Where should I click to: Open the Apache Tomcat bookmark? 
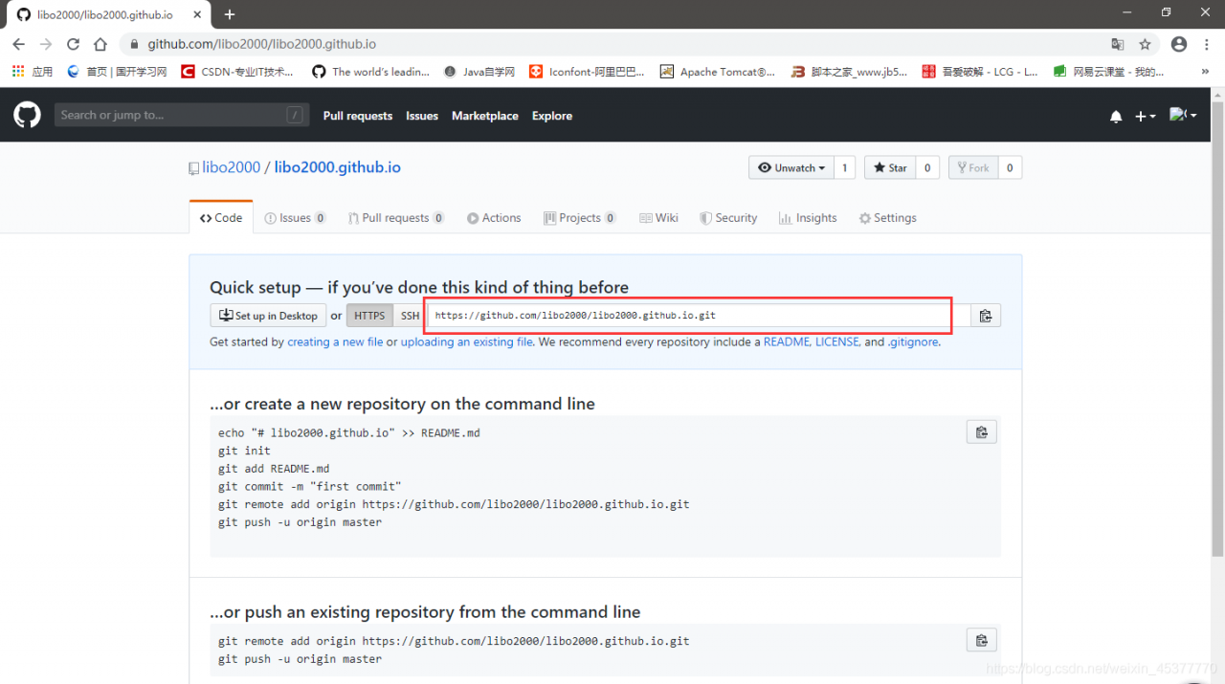(x=718, y=72)
